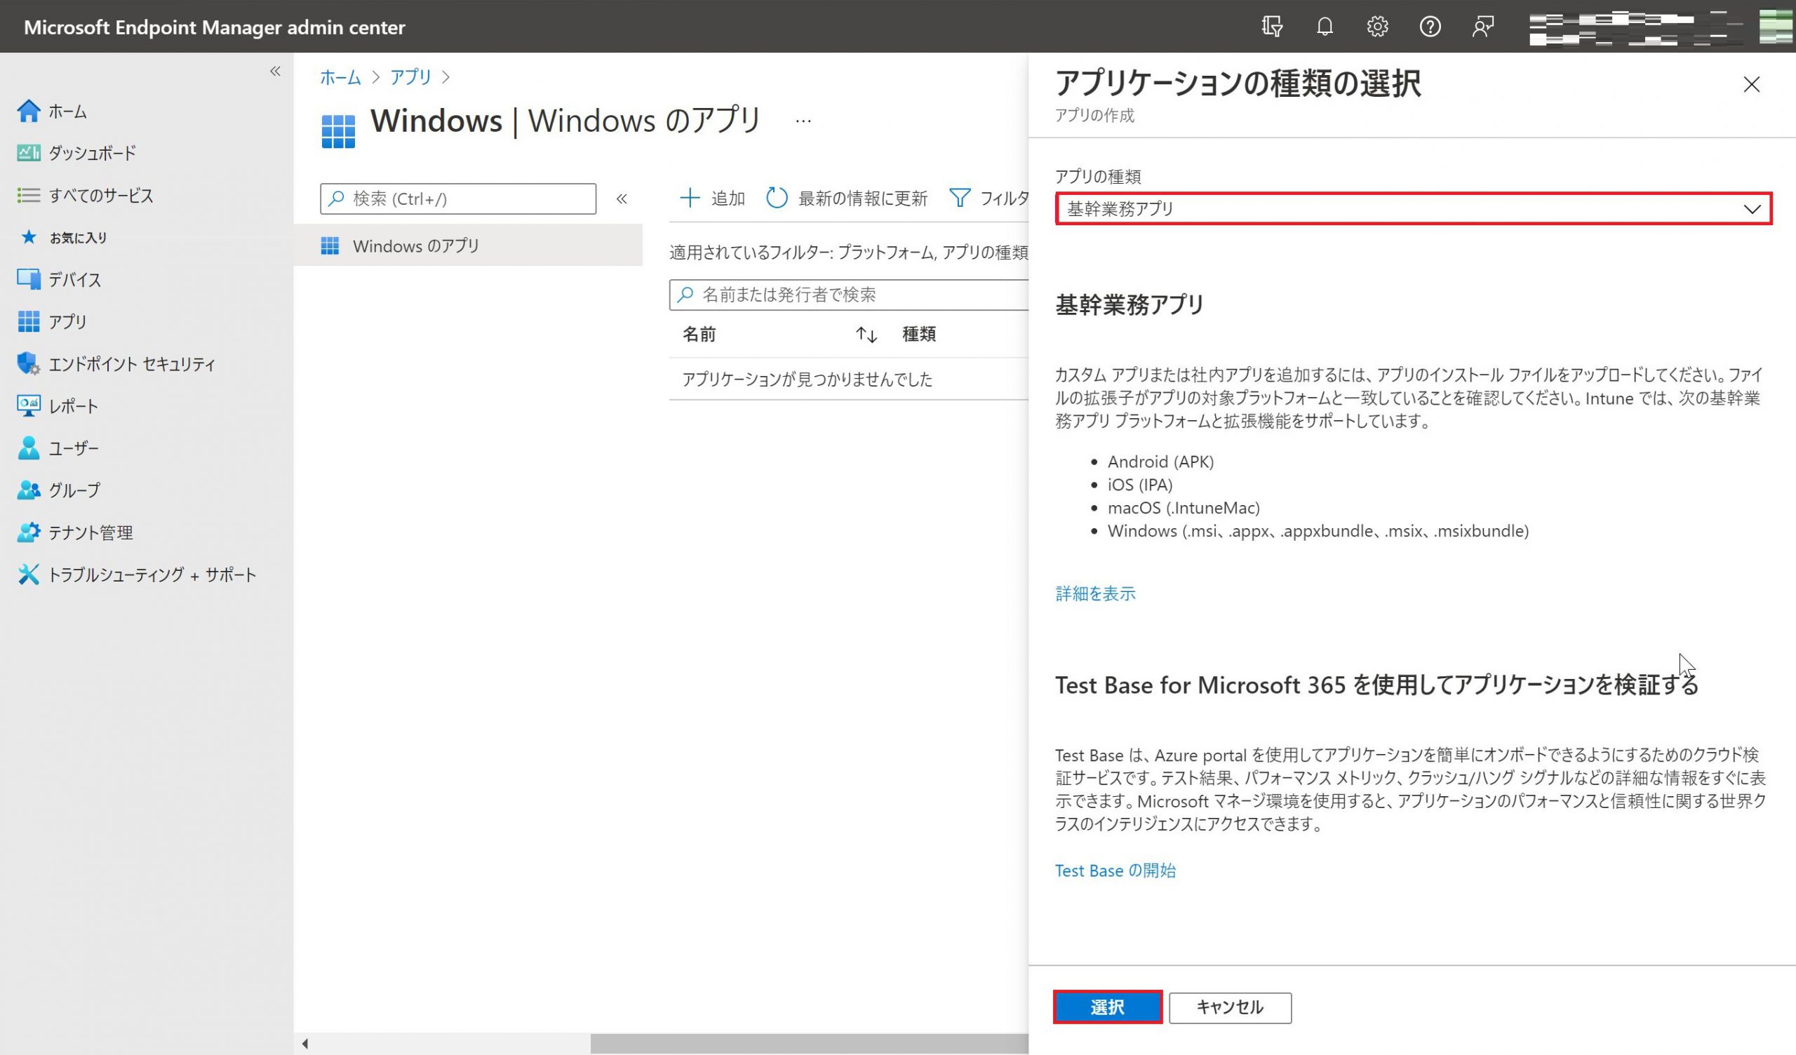Collapse the Windows のアプリ resource menu

tap(622, 199)
